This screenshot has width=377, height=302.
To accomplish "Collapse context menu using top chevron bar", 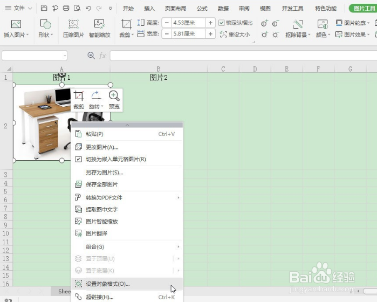I will pyautogui.click(x=127, y=125).
